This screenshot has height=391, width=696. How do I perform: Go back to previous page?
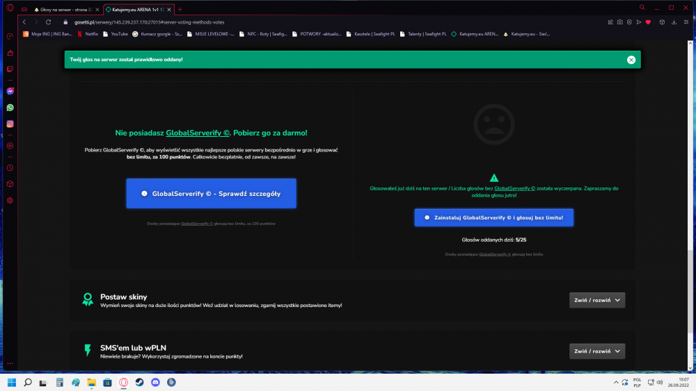coord(24,22)
